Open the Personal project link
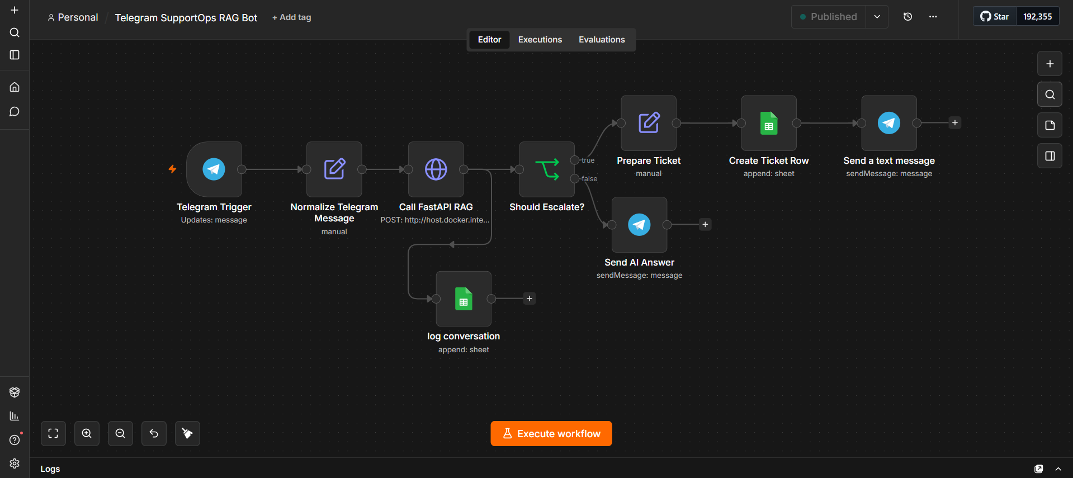This screenshot has height=478, width=1073. [73, 17]
